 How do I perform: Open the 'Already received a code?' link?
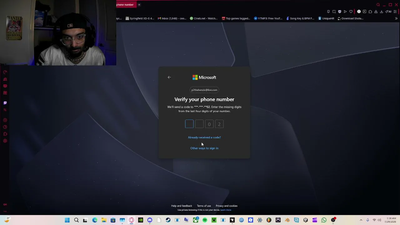click(204, 137)
